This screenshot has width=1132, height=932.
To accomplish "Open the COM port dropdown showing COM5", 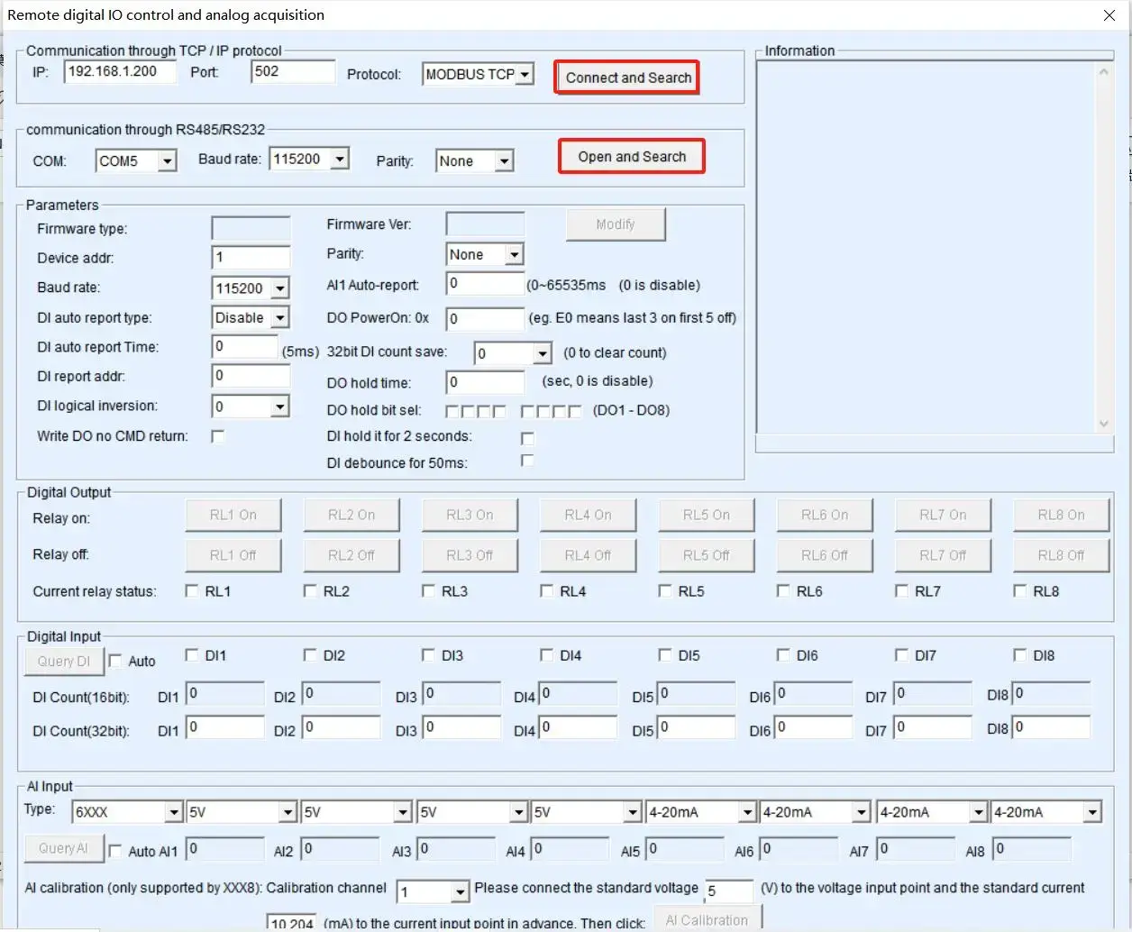I will (x=167, y=161).
